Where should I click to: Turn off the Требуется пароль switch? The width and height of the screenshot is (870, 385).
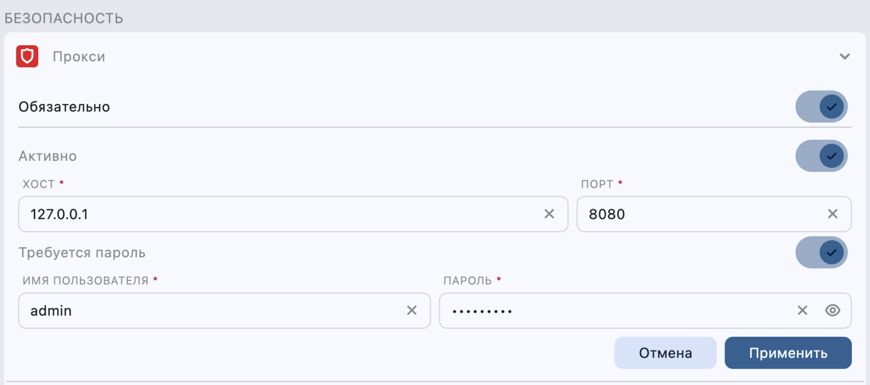(822, 252)
